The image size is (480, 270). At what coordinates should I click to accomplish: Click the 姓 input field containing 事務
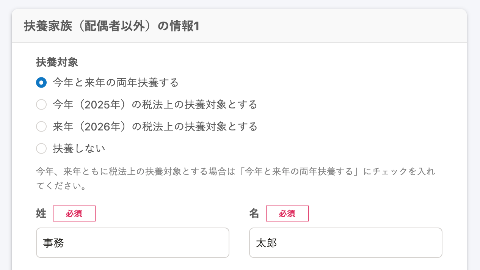coord(133,243)
